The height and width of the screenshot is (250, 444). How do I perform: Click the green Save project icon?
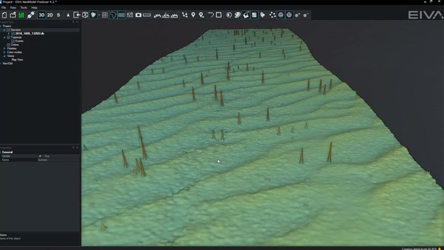pyautogui.click(x=22, y=15)
